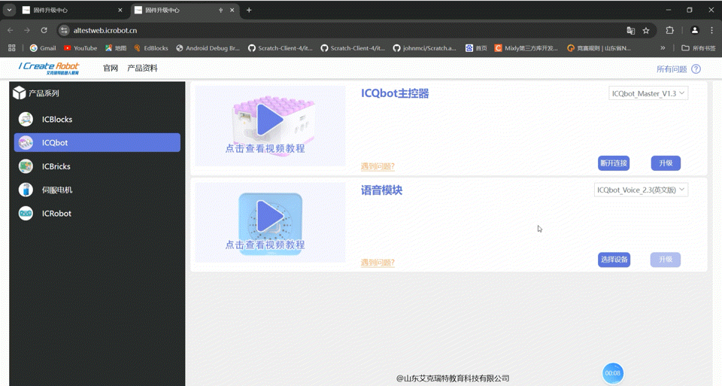The width and height of the screenshot is (722, 386).
Task: Select ICBlocks in the product list
Action: pos(97,120)
